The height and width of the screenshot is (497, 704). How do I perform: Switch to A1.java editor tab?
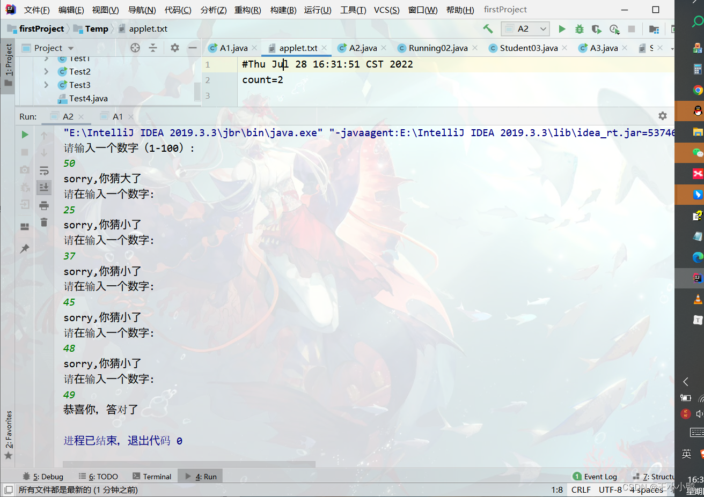click(x=233, y=48)
